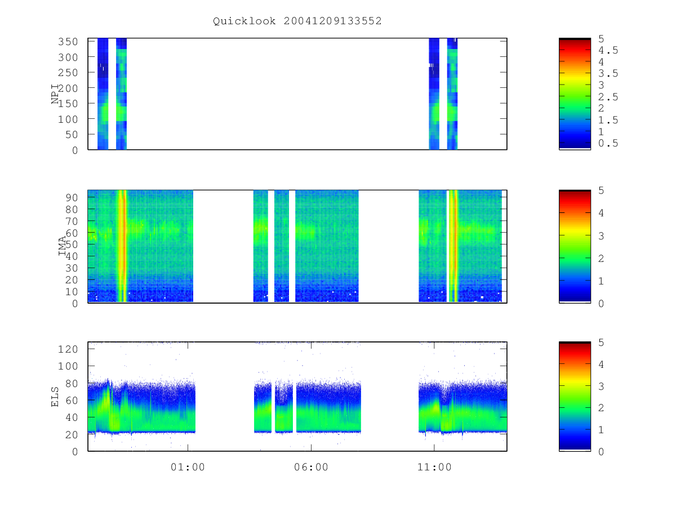The width and height of the screenshot is (676, 507).
Task: Click the ELS axis label
Action: click(x=56, y=397)
